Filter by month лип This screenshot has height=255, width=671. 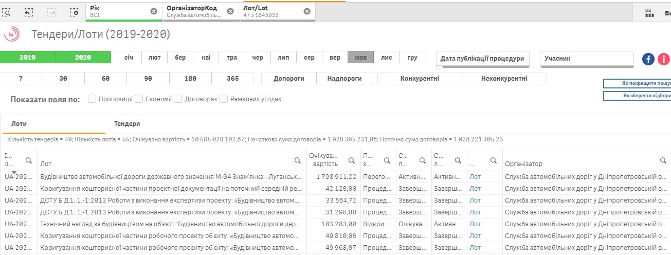tap(283, 57)
